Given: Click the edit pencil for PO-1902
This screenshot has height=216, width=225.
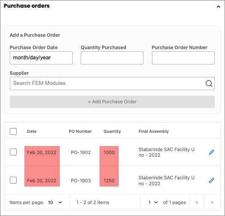Looking at the screenshot, I should (211, 152).
